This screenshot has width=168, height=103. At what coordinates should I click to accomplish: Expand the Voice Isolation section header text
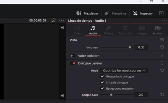89,56
